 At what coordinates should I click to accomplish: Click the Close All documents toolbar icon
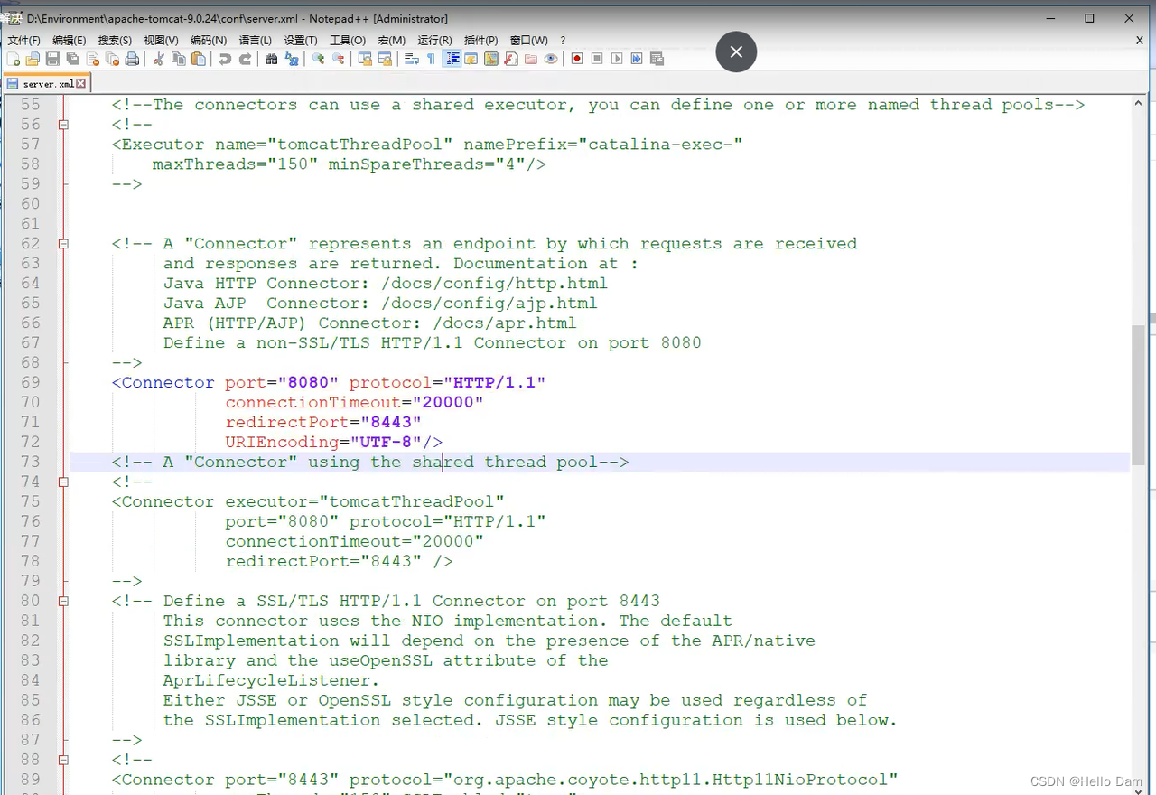coord(112,59)
